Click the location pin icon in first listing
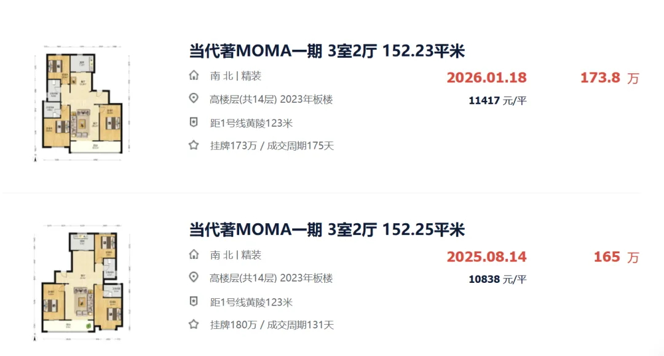Image resolution: width=664 pixels, height=356 pixels. point(194,98)
